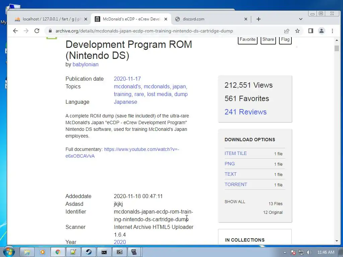The width and height of the screenshot is (343, 257).
Task: Click the Favorite button
Action: coord(248,40)
